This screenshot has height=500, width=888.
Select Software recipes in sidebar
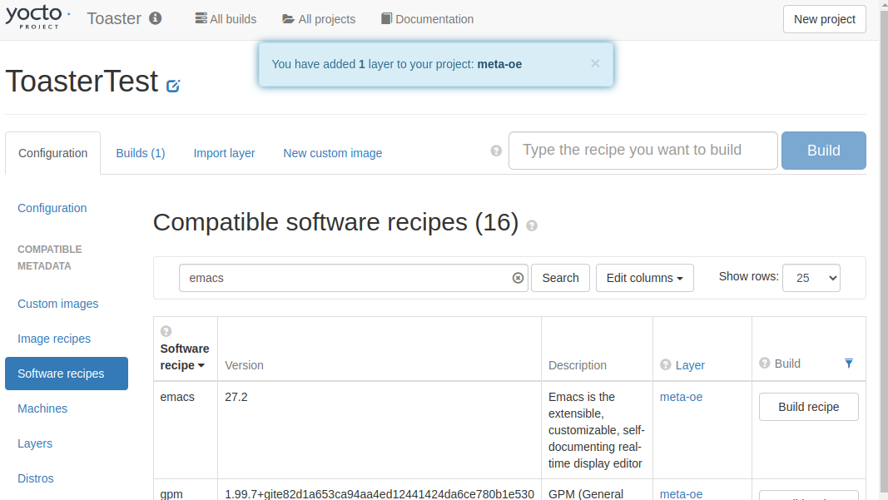coord(67,374)
